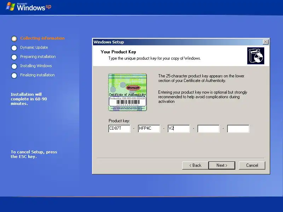Viewport: 283px width, 212px height.
Task: Click the "25-character product key appears" paragraph
Action: [x=201, y=78]
